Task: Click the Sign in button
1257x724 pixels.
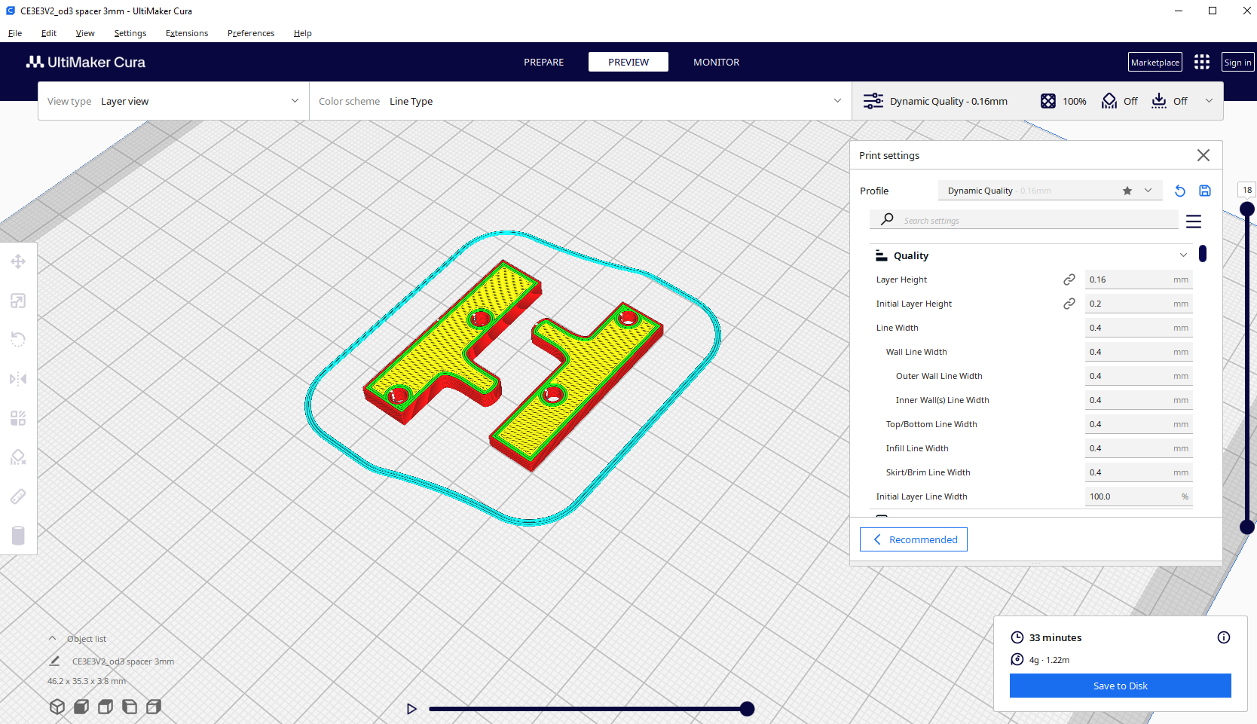Action: (1238, 62)
